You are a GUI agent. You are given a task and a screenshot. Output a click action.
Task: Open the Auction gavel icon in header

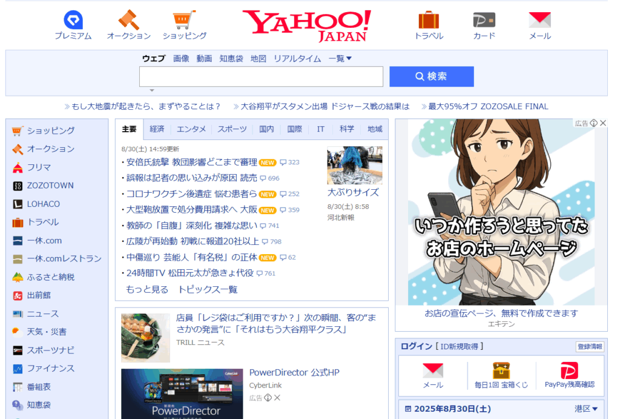(128, 20)
